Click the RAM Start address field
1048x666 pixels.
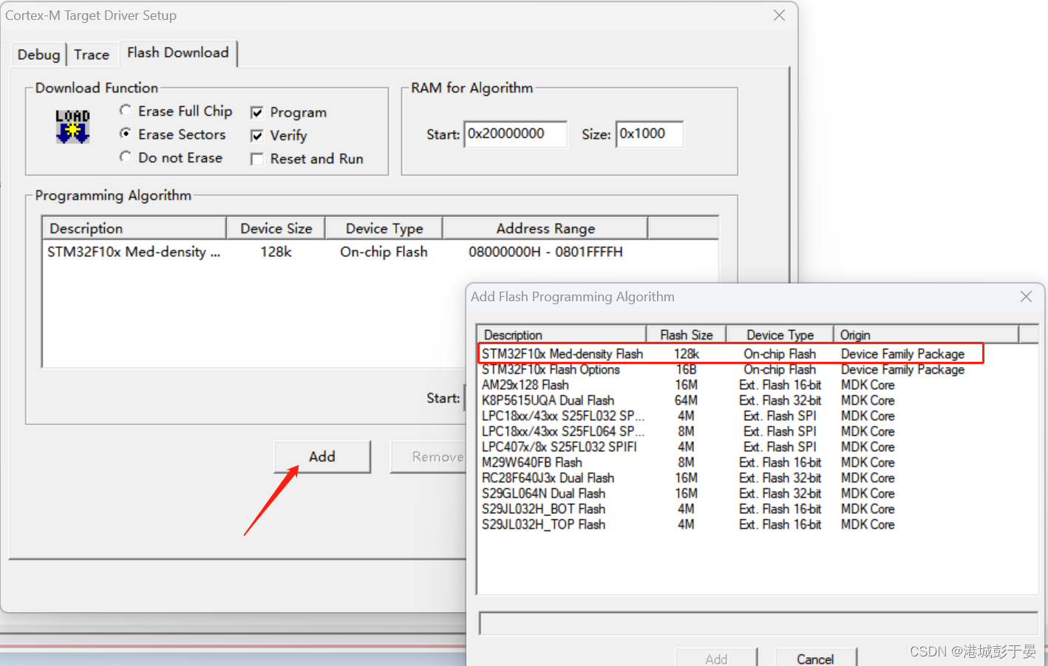515,134
